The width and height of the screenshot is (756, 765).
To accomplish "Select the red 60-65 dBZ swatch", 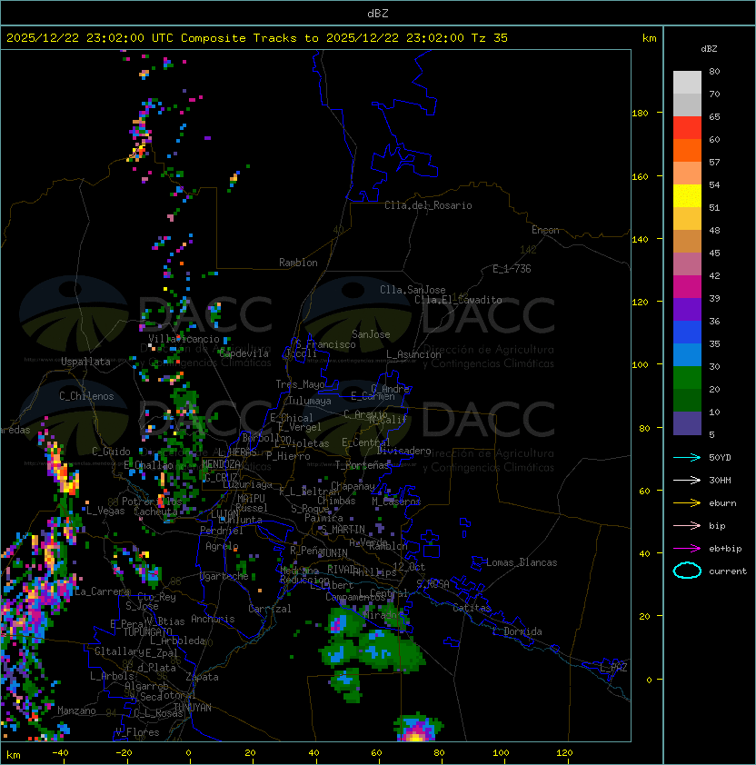I will coord(687,128).
